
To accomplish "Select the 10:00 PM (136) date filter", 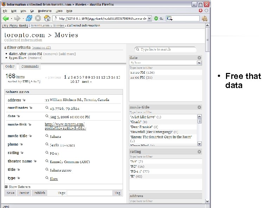I will (166, 73).
